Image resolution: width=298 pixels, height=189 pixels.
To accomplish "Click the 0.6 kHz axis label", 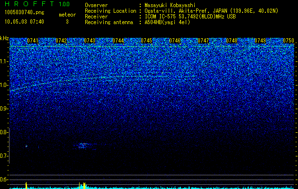I will 4,180.
